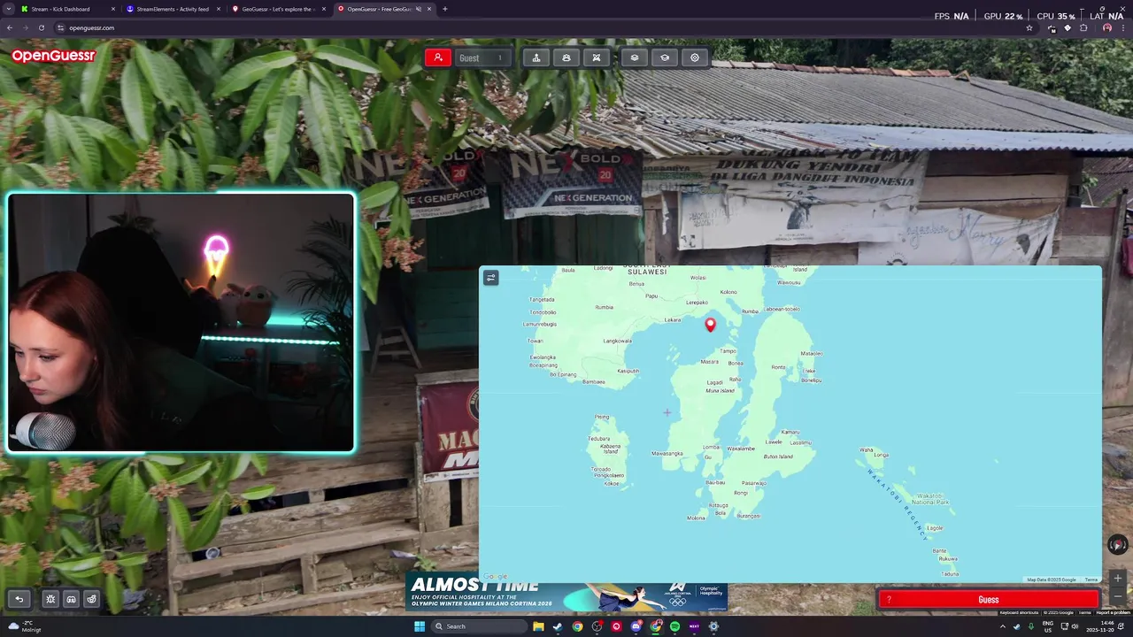
Task: Click the crossed-swords challenge icon
Action: (x=597, y=58)
